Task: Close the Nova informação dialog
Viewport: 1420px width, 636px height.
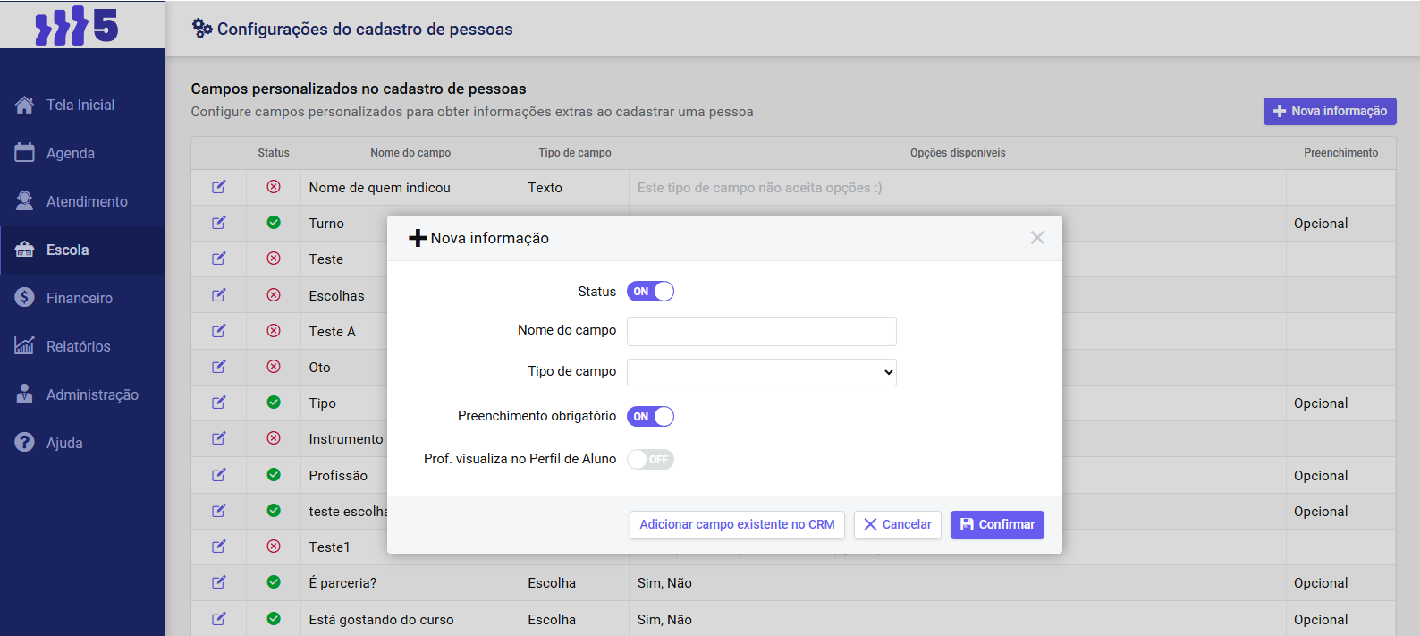Action: [x=1037, y=238]
